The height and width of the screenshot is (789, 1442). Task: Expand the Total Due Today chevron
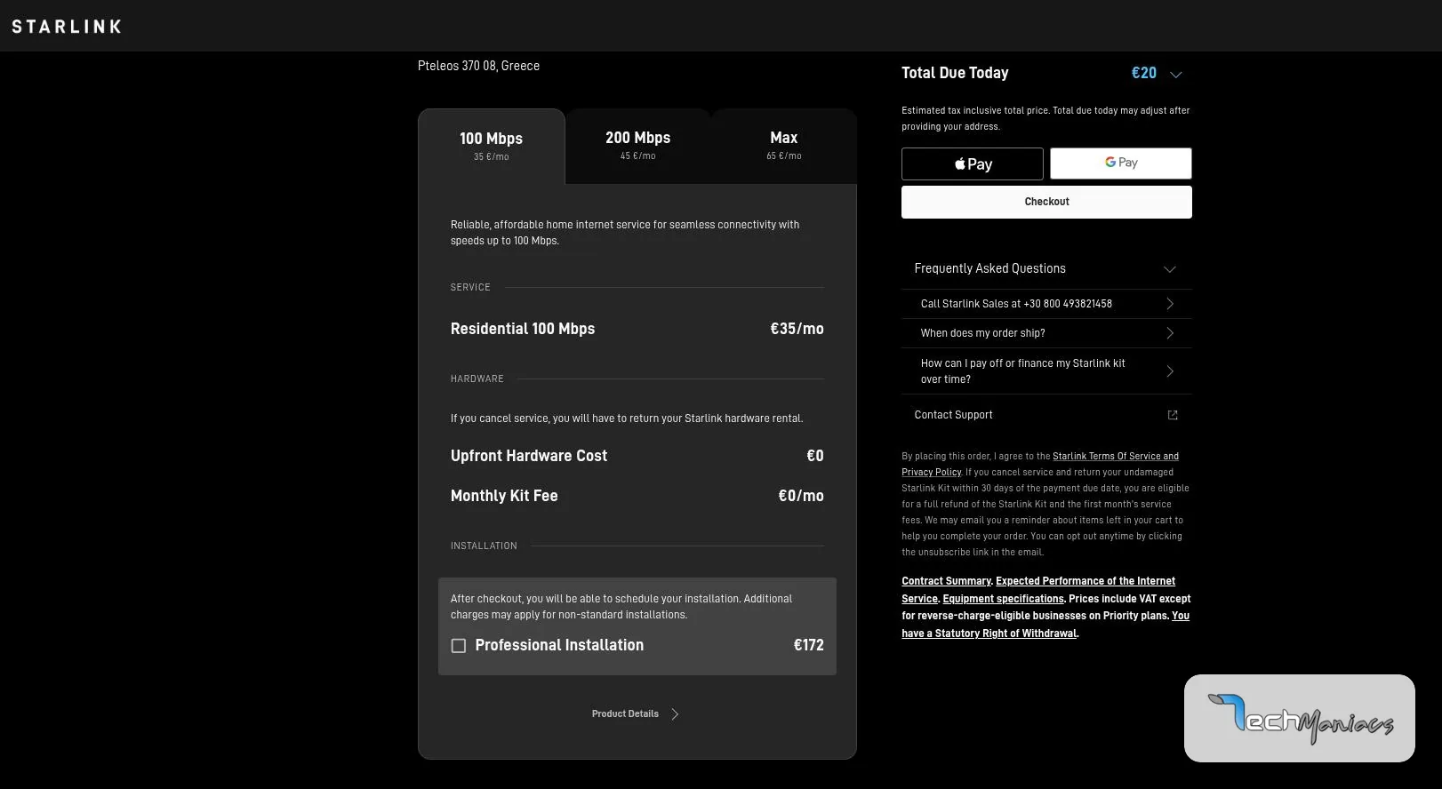click(x=1176, y=75)
